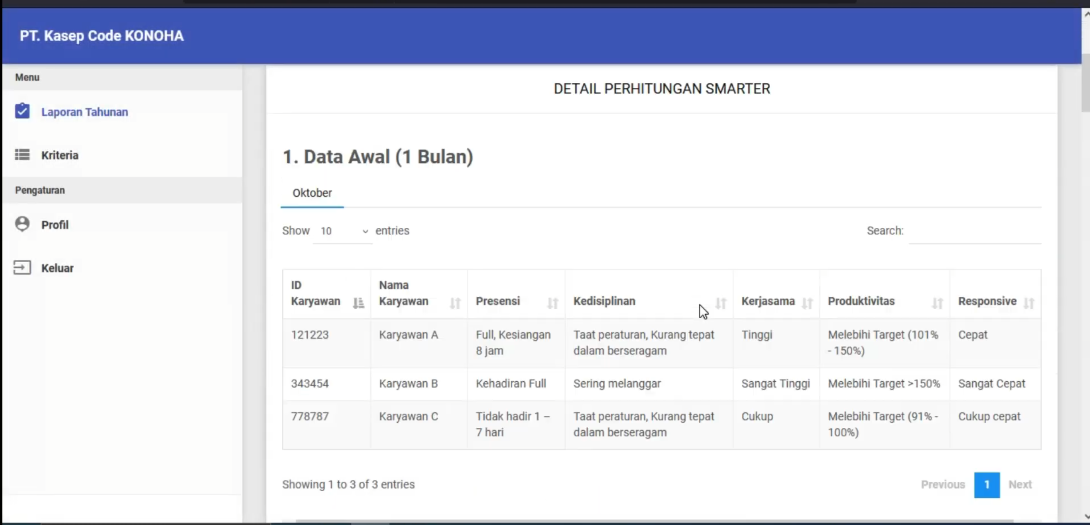Viewport: 1090px width, 525px height.
Task: Go to Next page
Action: point(1020,484)
